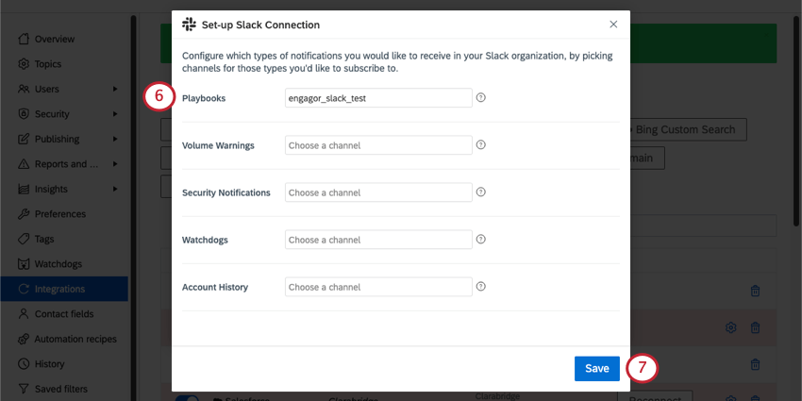This screenshot has width=802, height=401.
Task: Click the help icon beside Security Notifications
Action: (481, 192)
